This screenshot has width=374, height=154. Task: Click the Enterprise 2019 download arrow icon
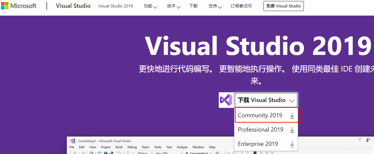292,144
